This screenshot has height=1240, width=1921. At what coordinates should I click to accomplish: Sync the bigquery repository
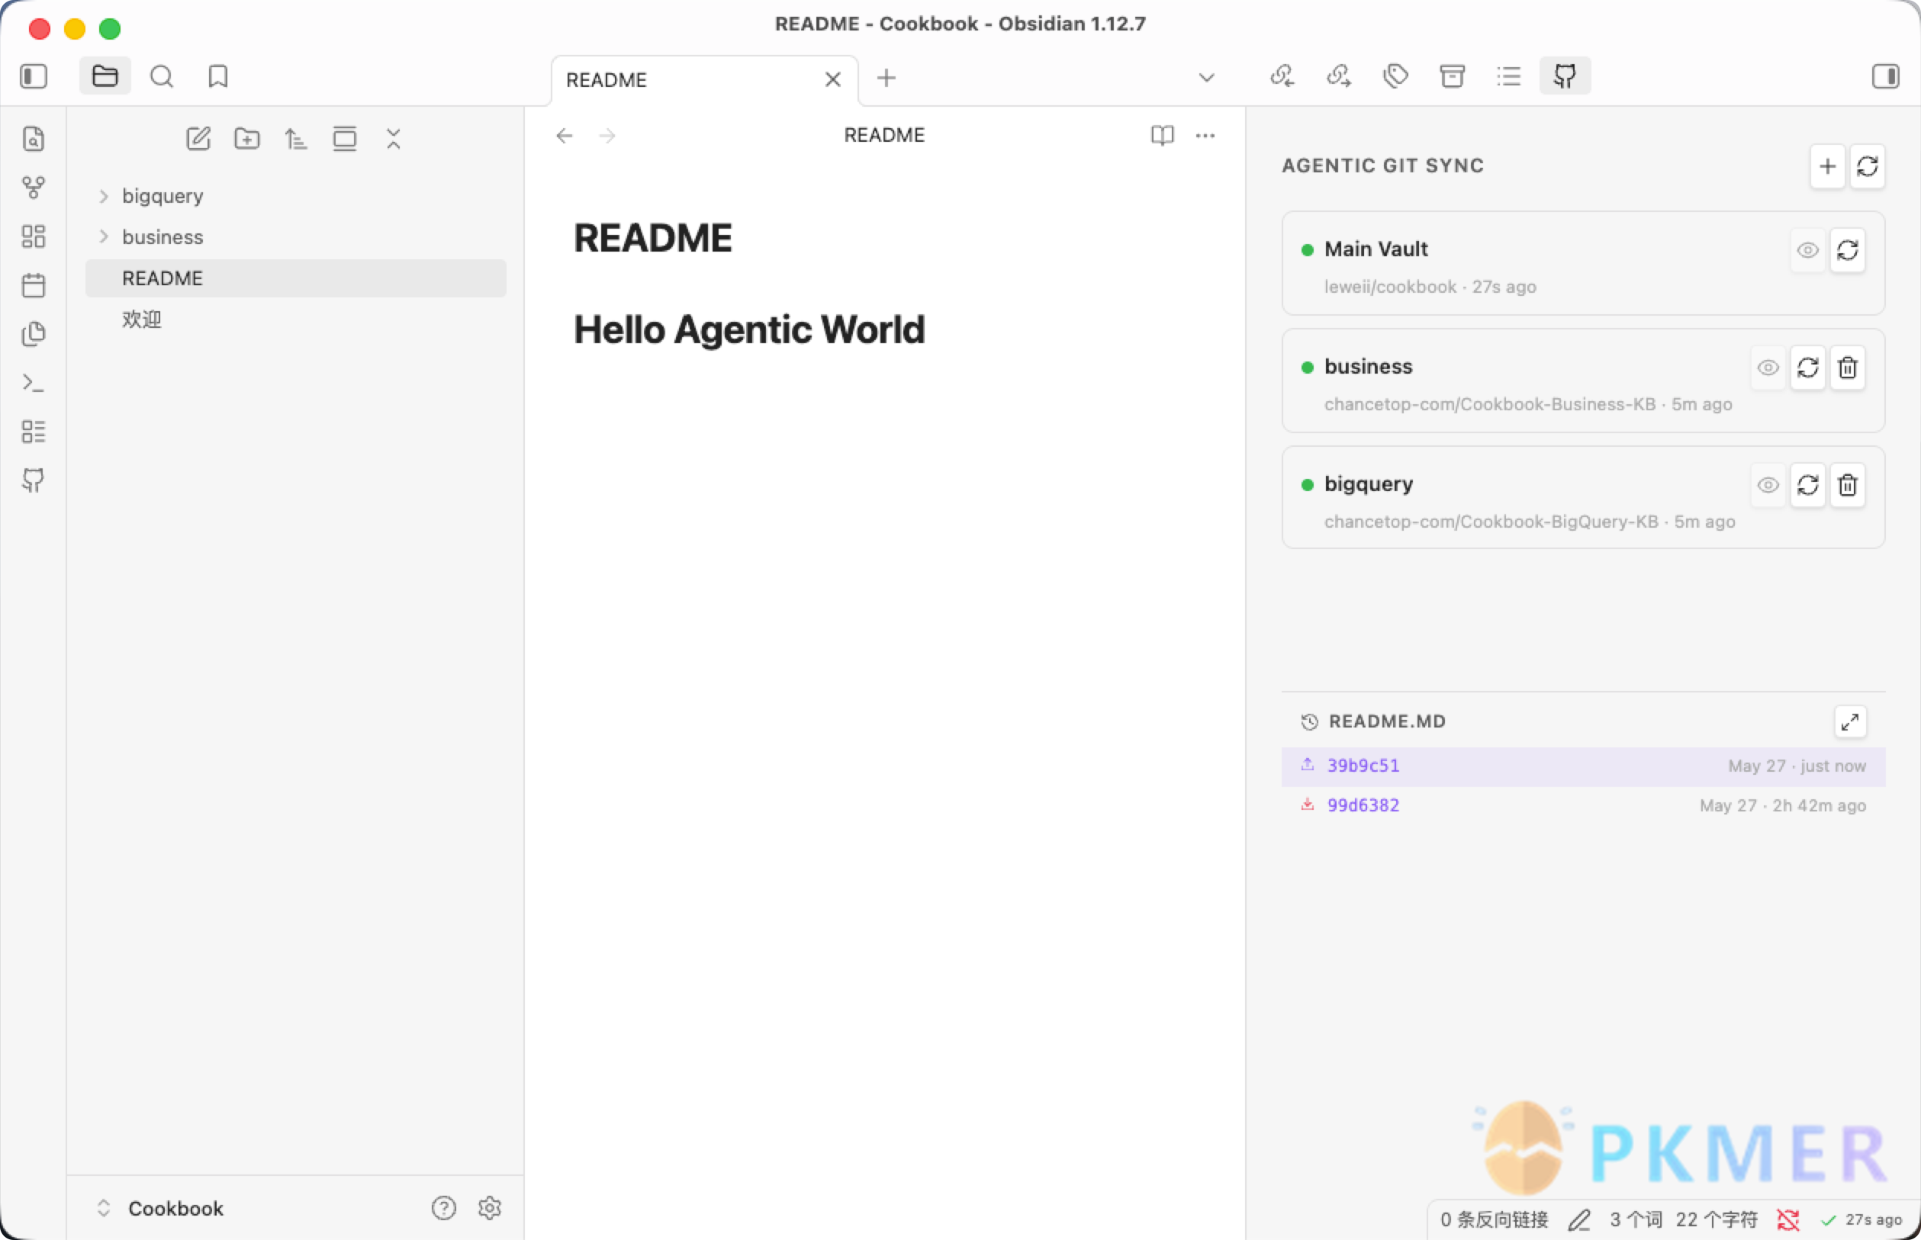click(1807, 485)
